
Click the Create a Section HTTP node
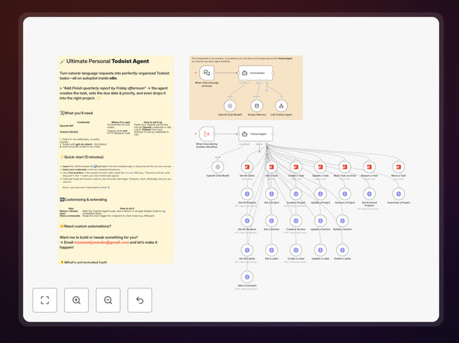coord(296,221)
